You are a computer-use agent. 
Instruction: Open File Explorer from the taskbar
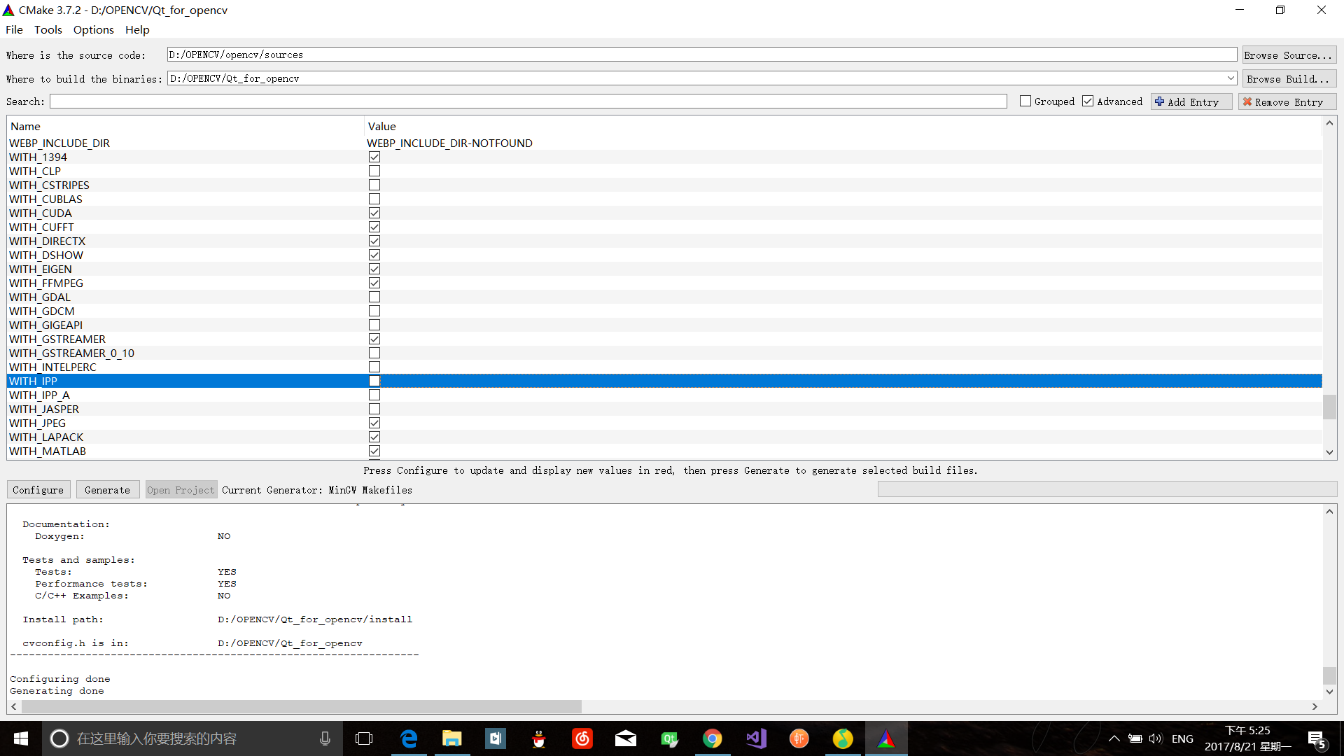[452, 738]
